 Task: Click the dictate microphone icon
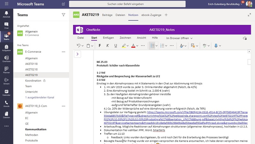[216, 46]
